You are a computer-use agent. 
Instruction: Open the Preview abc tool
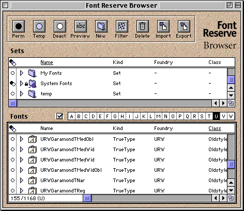tap(81, 26)
